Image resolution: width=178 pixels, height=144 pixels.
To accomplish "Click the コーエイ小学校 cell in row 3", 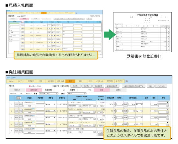I will [x=62, y=118].
